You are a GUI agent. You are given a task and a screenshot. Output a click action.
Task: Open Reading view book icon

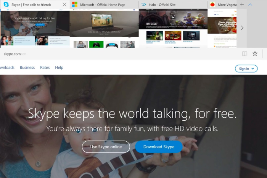[x=244, y=54]
